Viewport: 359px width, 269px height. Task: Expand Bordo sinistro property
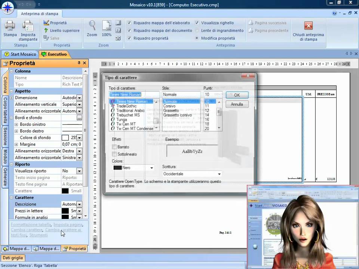pos(16,124)
